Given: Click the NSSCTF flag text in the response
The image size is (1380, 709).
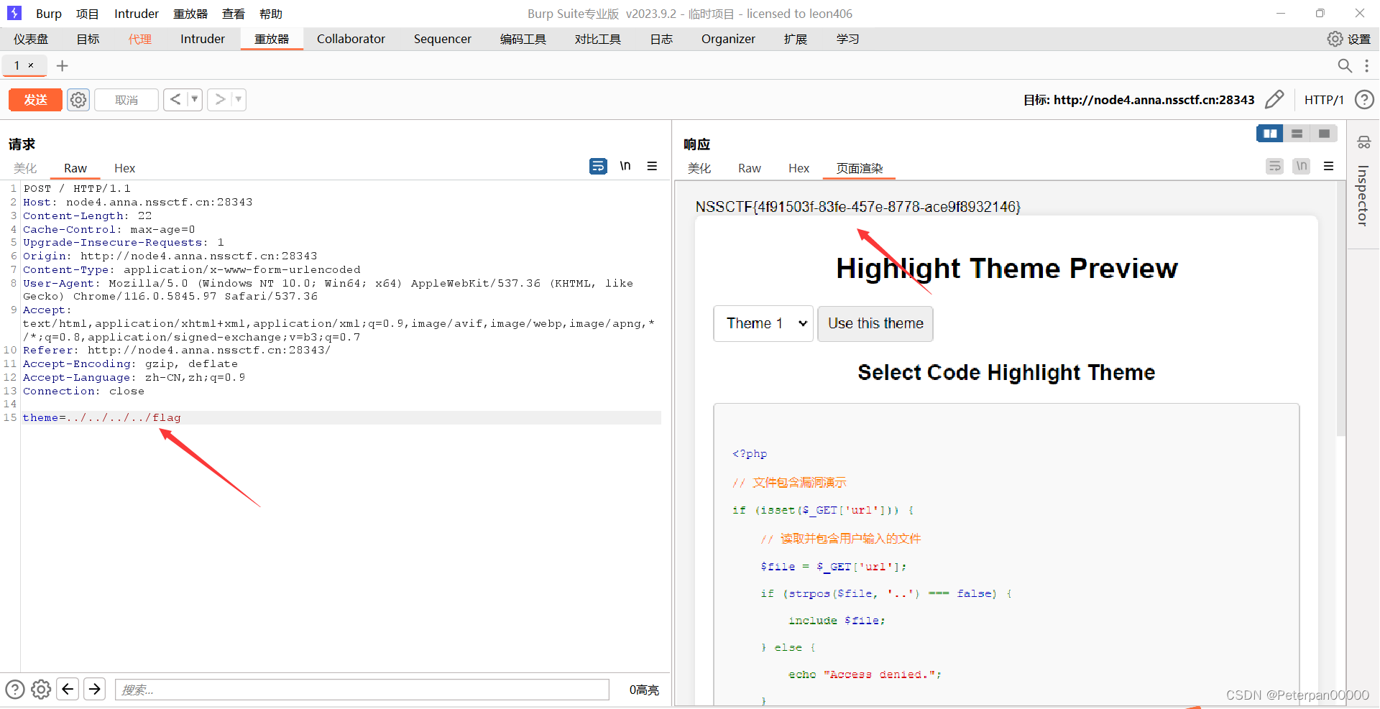Looking at the screenshot, I should pyautogui.click(x=857, y=207).
